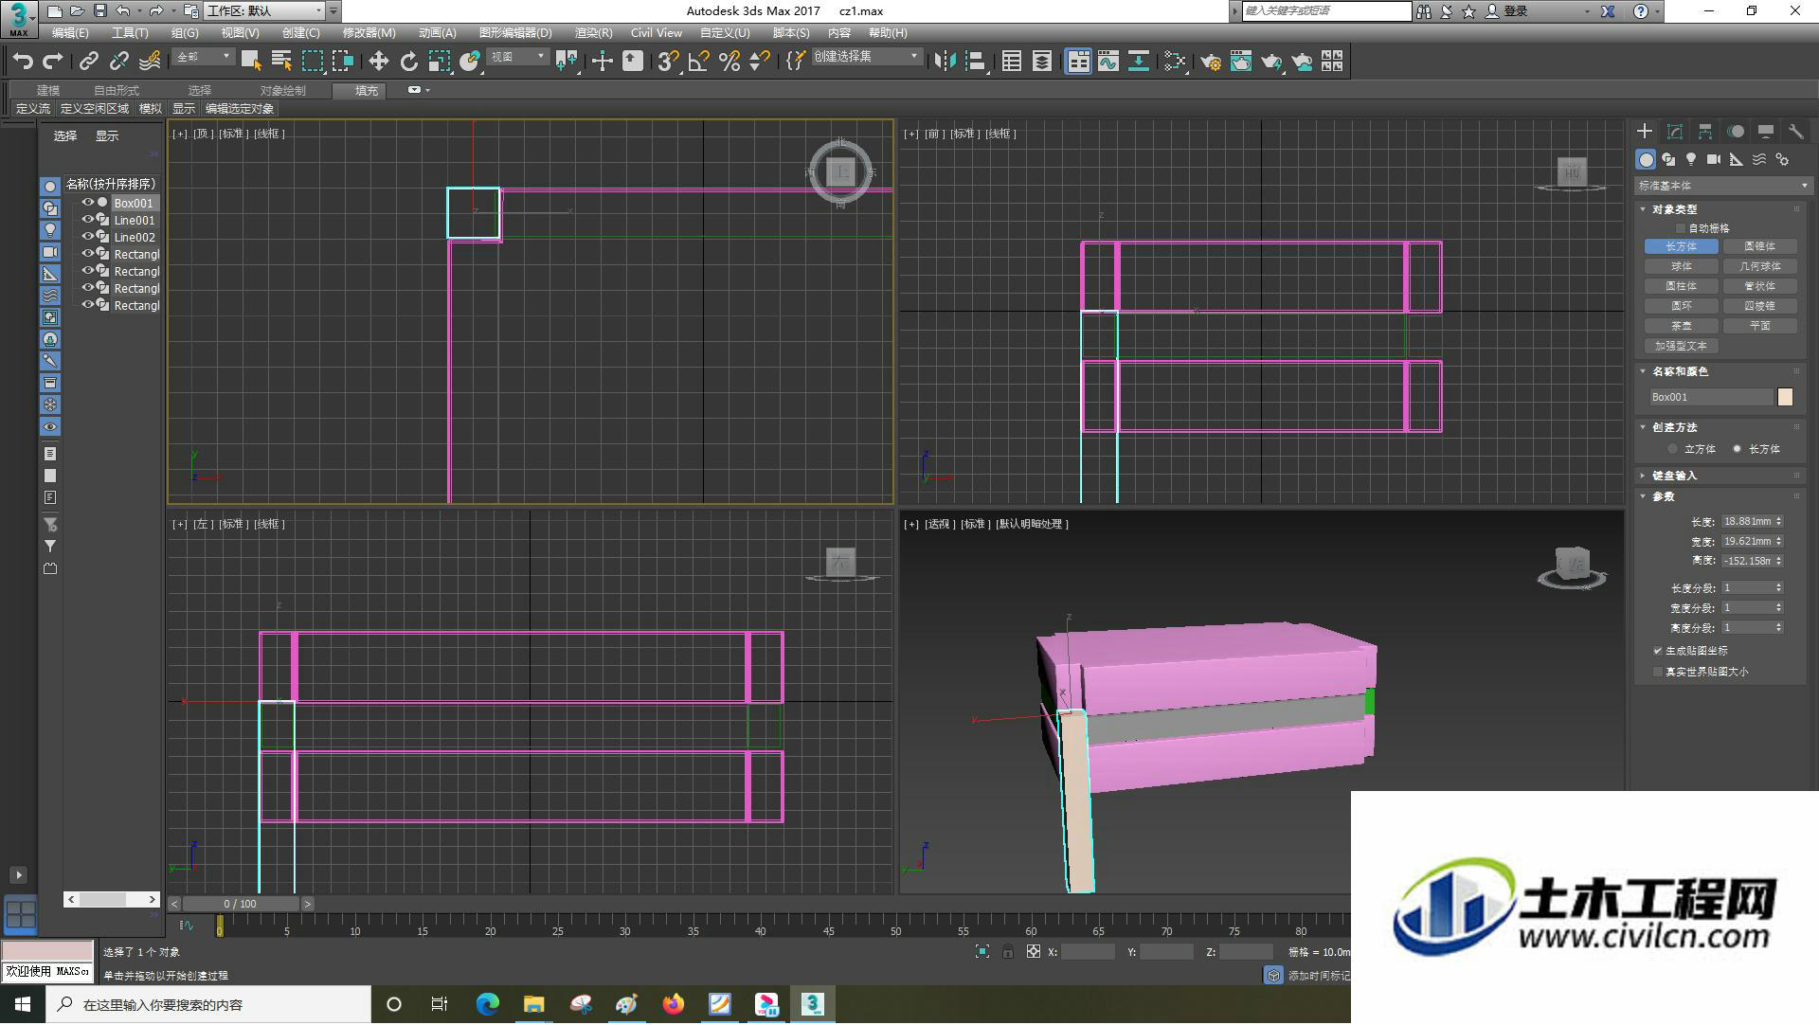Screen dimensions: 1819x1025
Task: Open the Layer Explorer icon
Action: tap(1042, 62)
